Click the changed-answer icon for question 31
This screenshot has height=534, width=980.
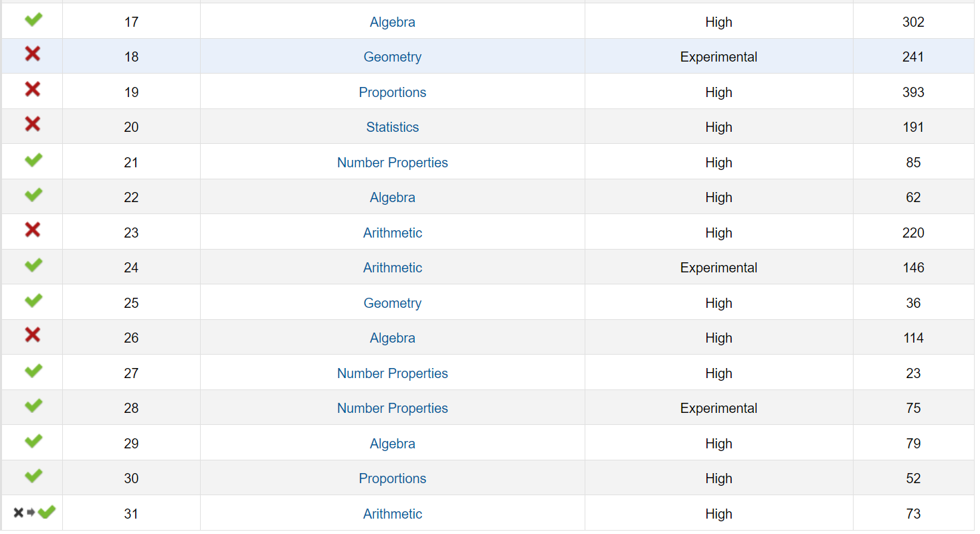click(33, 513)
